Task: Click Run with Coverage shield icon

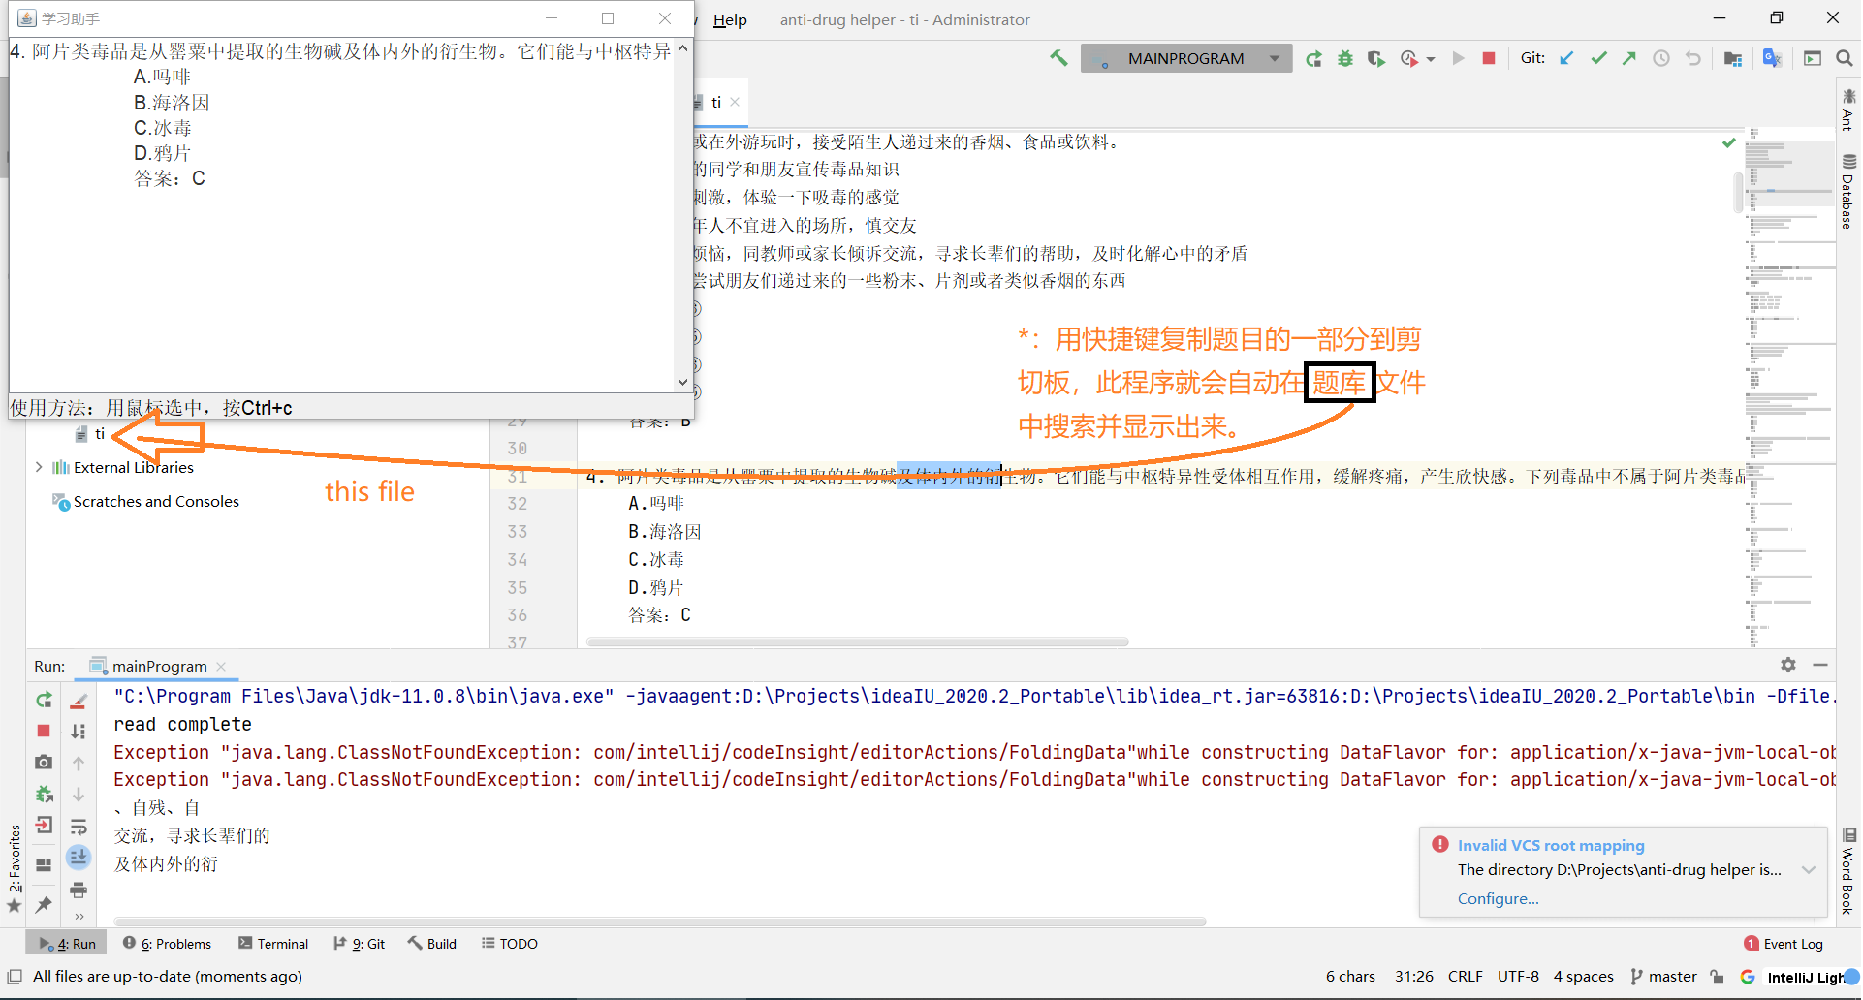Action: click(x=1375, y=58)
